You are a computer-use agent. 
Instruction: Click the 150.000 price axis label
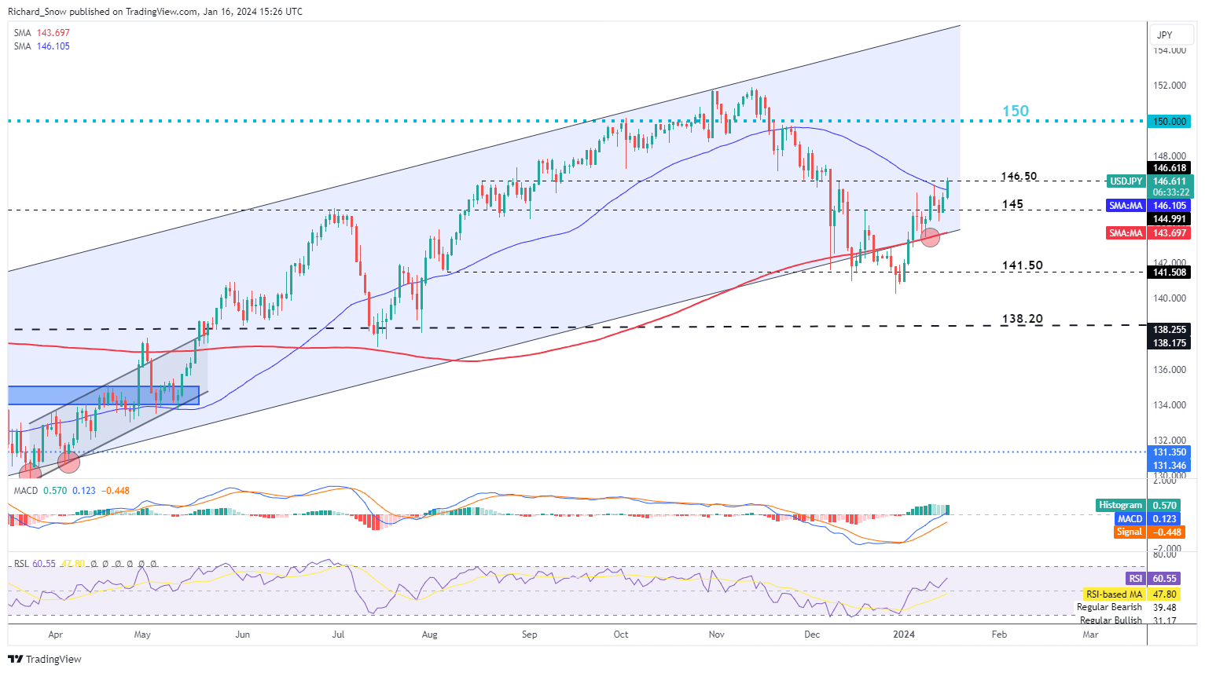tap(1170, 121)
